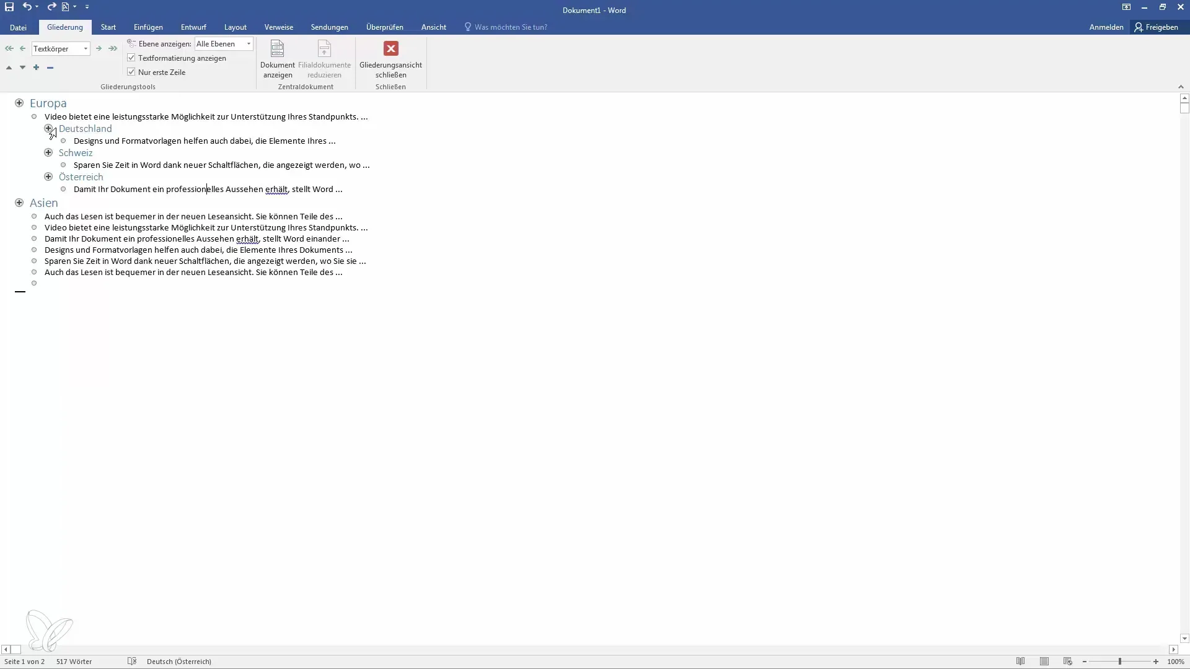The image size is (1190, 669).
Task: Promote to Heading 1 double-left arrow
Action: pyautogui.click(x=9, y=48)
